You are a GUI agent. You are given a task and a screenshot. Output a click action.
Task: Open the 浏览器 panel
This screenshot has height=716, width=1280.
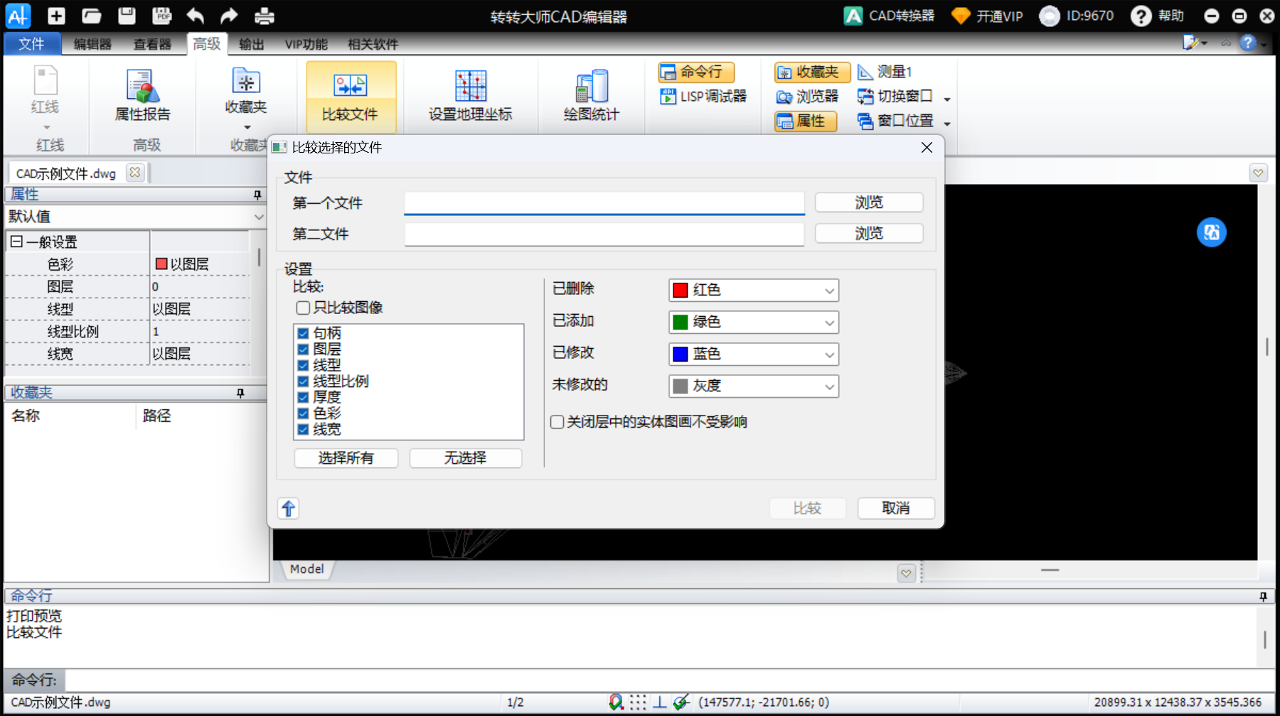pyautogui.click(x=807, y=97)
